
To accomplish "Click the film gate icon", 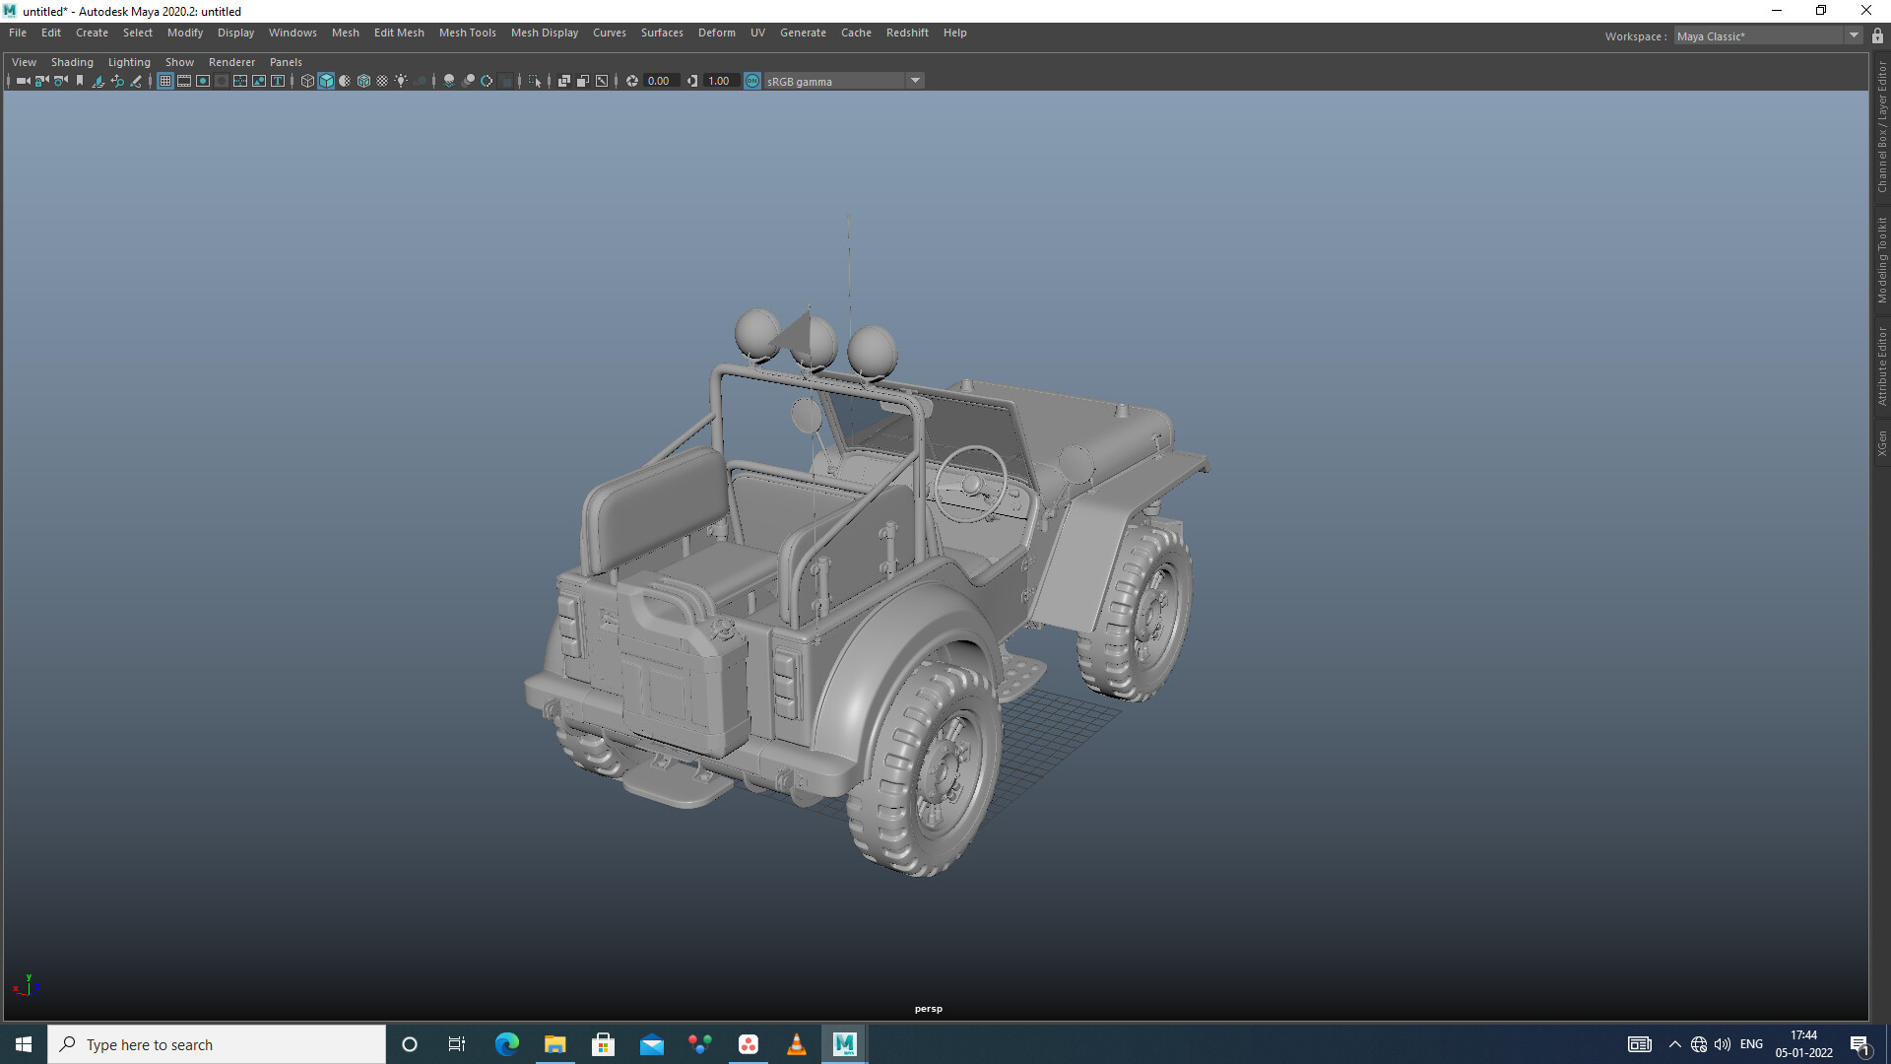I will pos(183,81).
